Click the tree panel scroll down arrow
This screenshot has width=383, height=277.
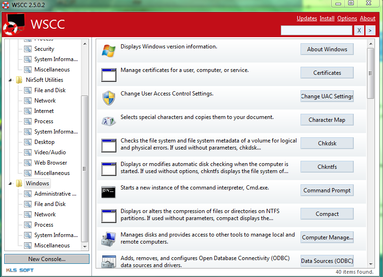tap(85, 246)
